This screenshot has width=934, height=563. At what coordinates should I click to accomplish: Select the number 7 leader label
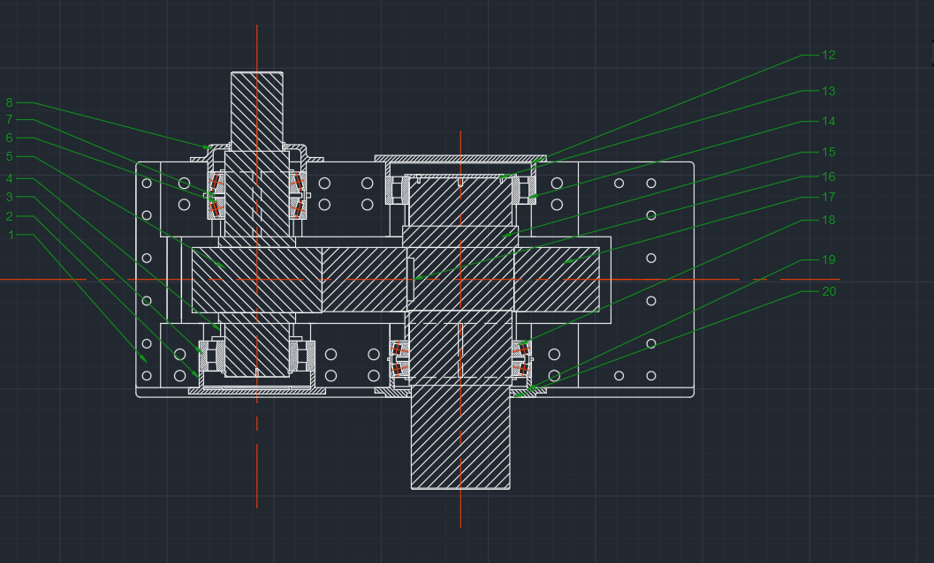[x=10, y=119]
